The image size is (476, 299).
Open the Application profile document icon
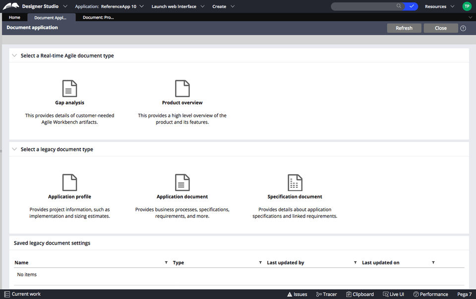point(69,182)
